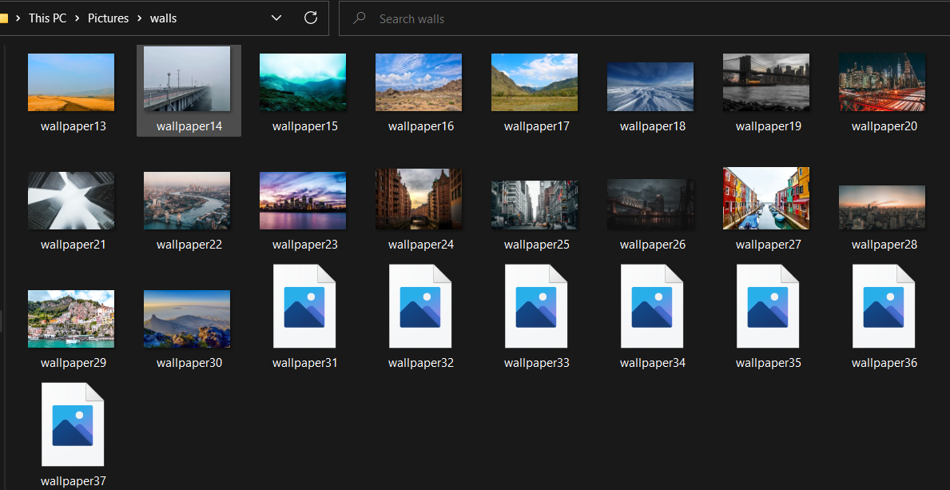
Task: Select the wallpaper35 image placeholder icon
Action: [x=768, y=306]
